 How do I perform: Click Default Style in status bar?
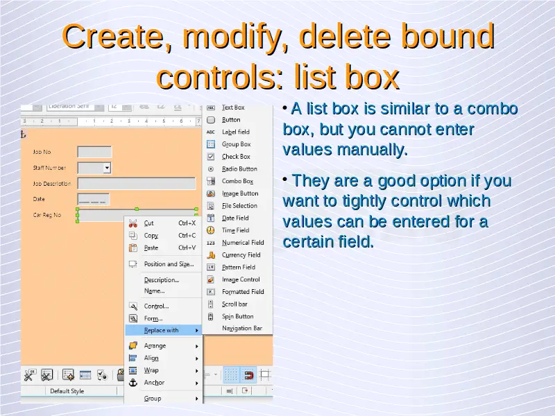click(67, 391)
